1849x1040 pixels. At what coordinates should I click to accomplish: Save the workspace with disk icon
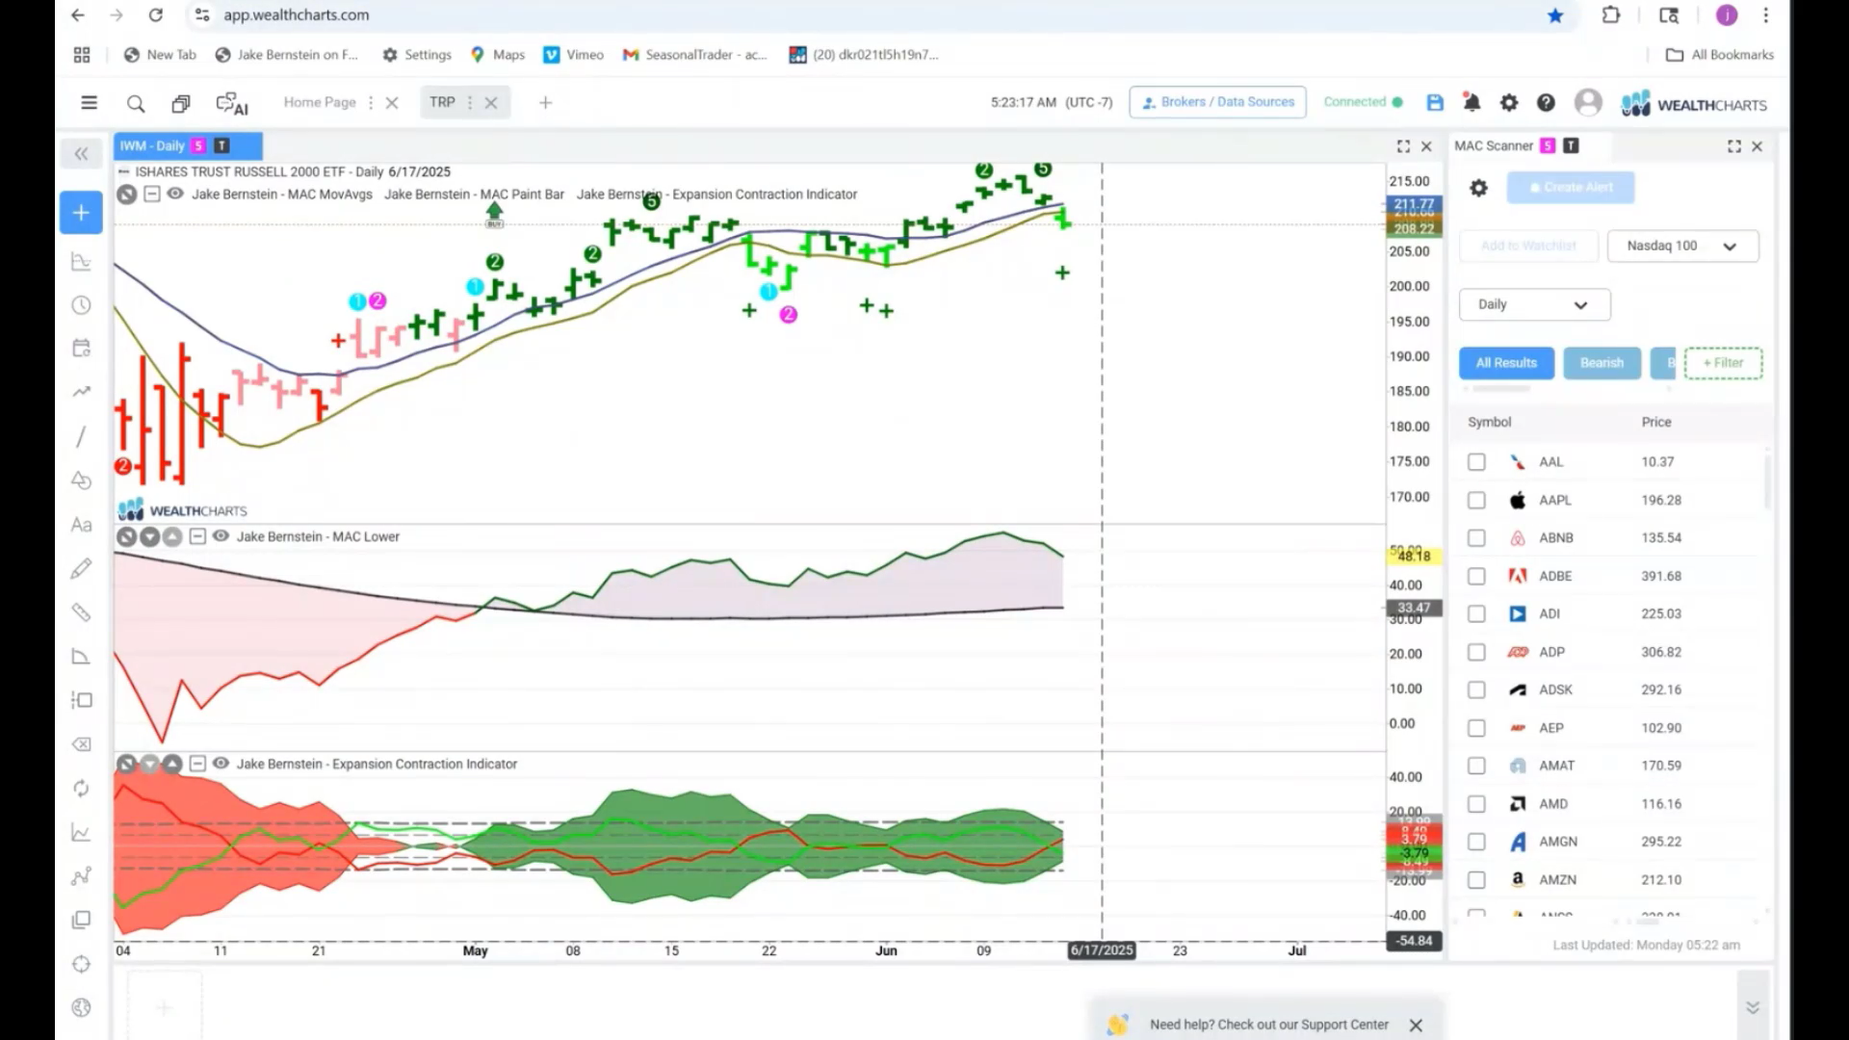click(x=1435, y=102)
